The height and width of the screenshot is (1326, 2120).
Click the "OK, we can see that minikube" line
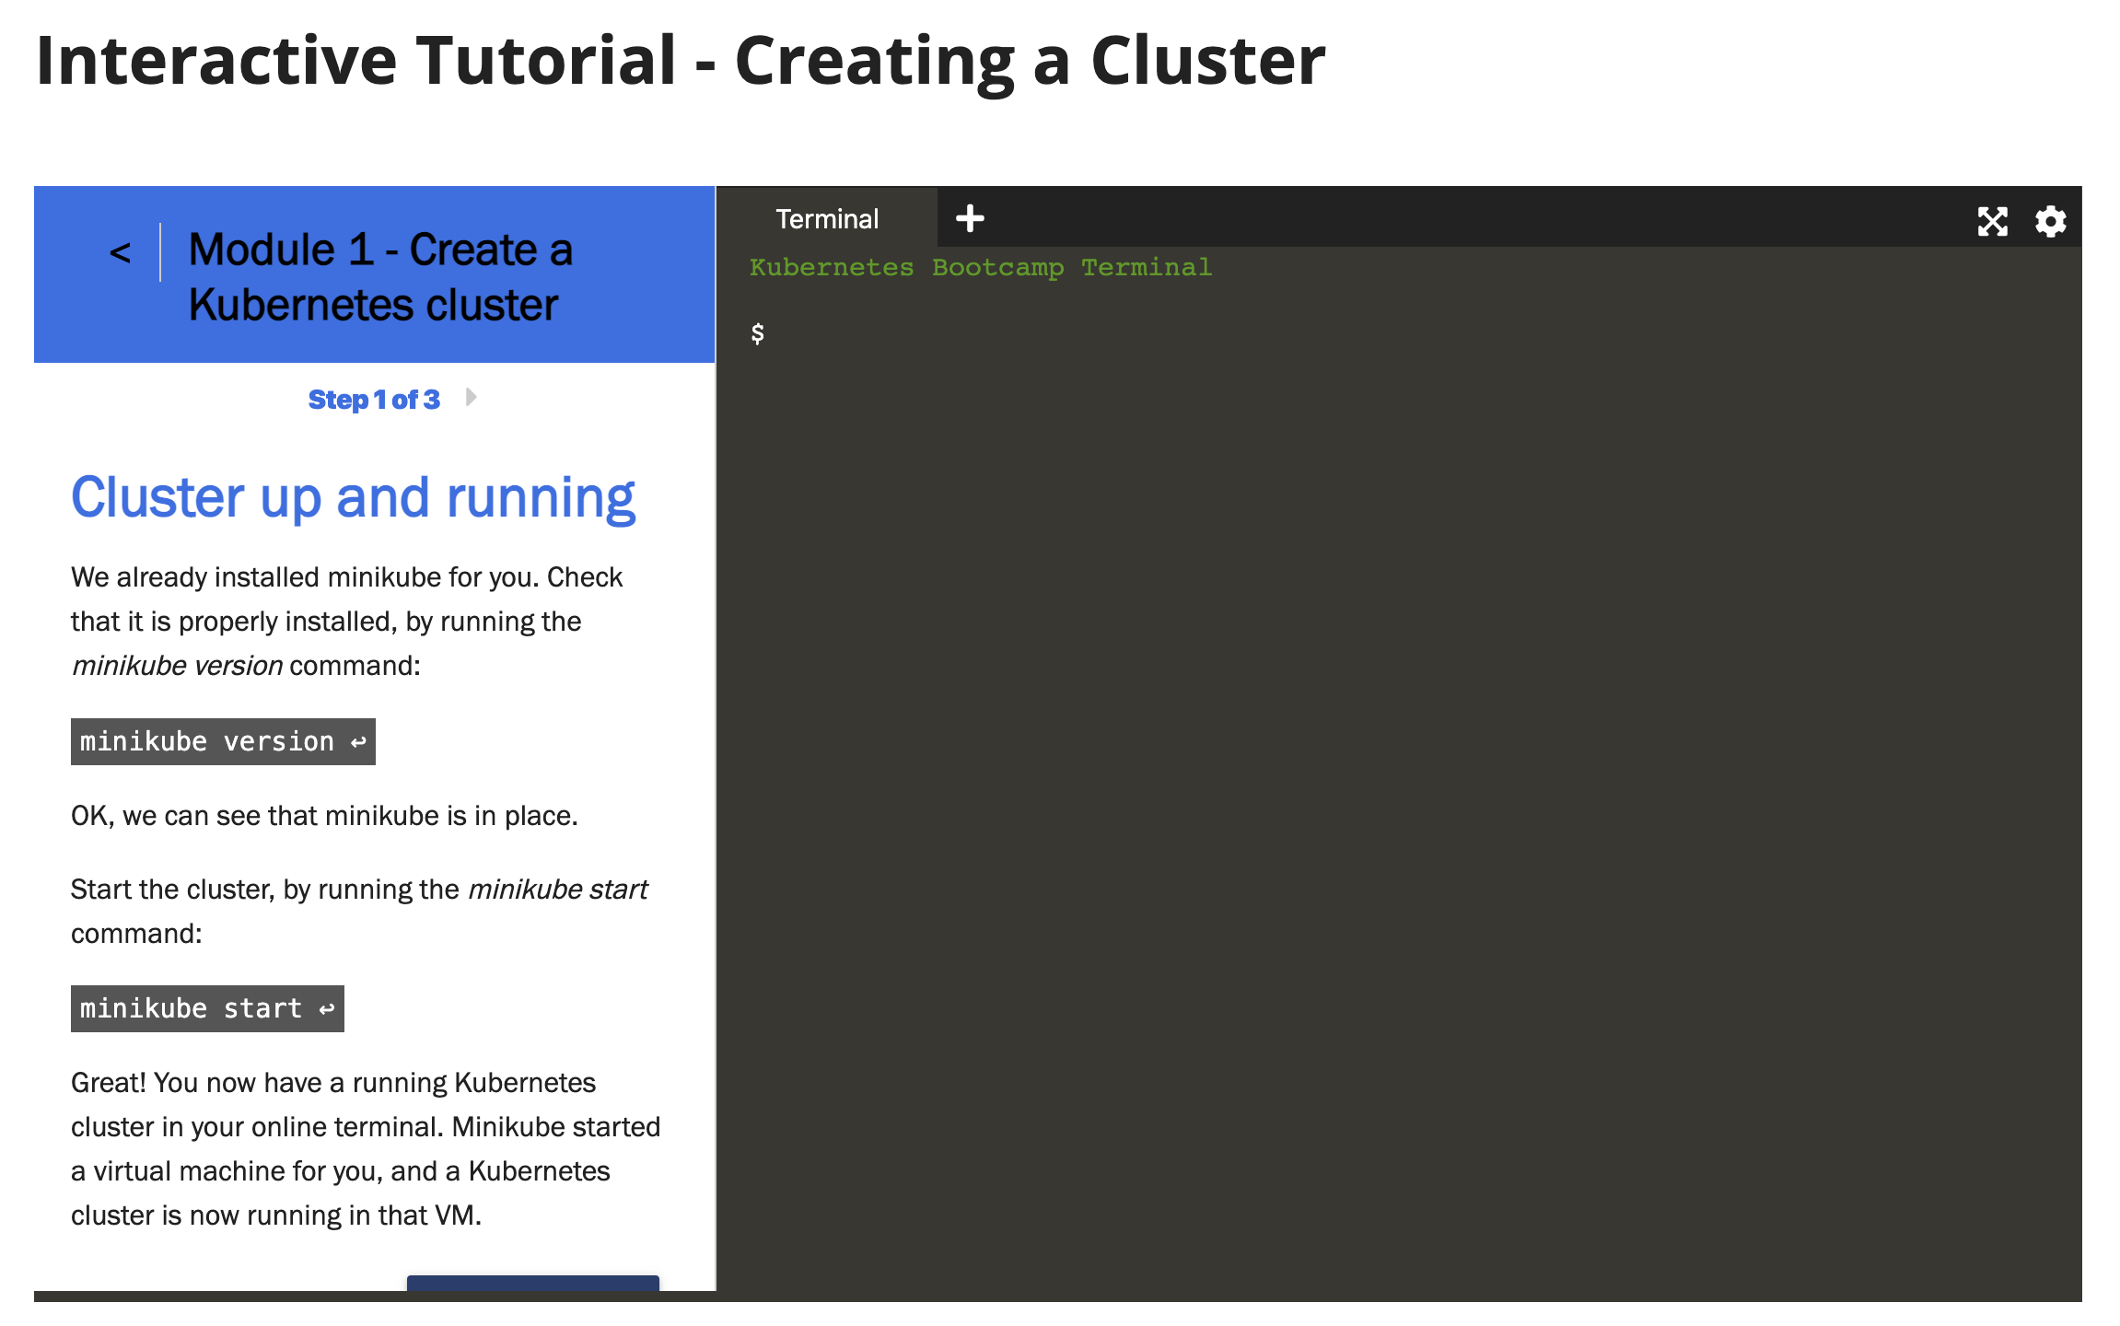(x=324, y=816)
